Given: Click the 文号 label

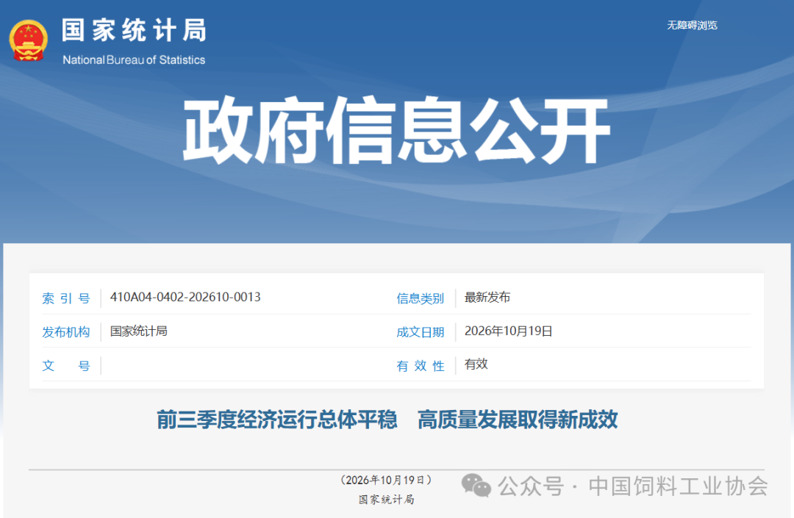Looking at the screenshot, I should click(66, 366).
